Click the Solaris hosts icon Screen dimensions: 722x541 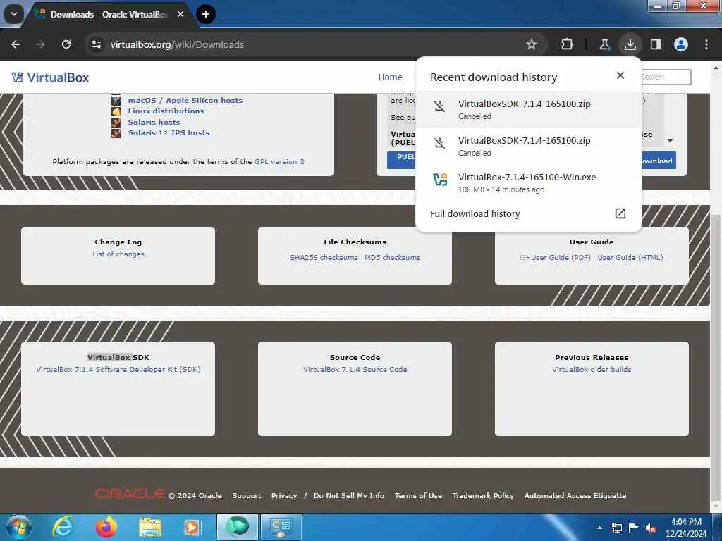point(116,123)
